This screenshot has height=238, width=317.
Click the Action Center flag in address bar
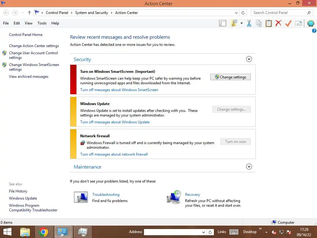(x=37, y=12)
